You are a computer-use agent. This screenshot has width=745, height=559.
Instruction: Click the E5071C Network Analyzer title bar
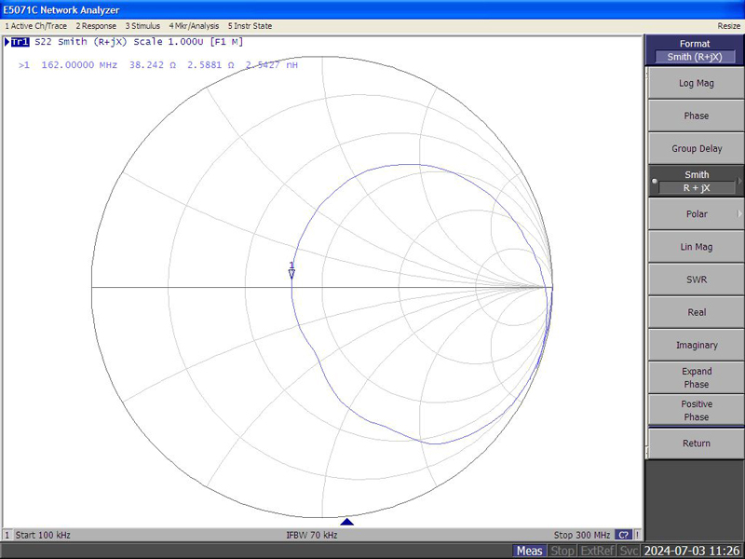point(372,9)
